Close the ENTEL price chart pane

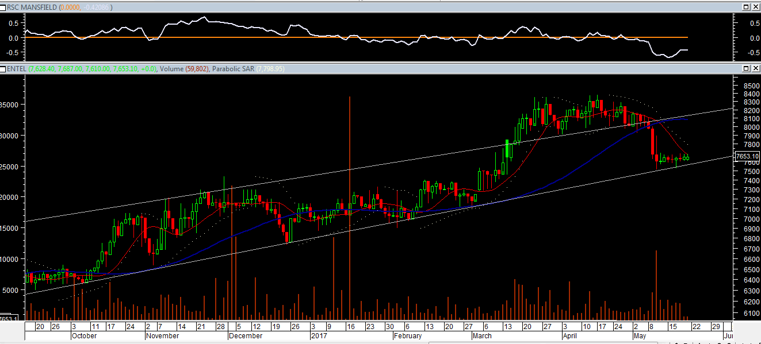(755, 68)
